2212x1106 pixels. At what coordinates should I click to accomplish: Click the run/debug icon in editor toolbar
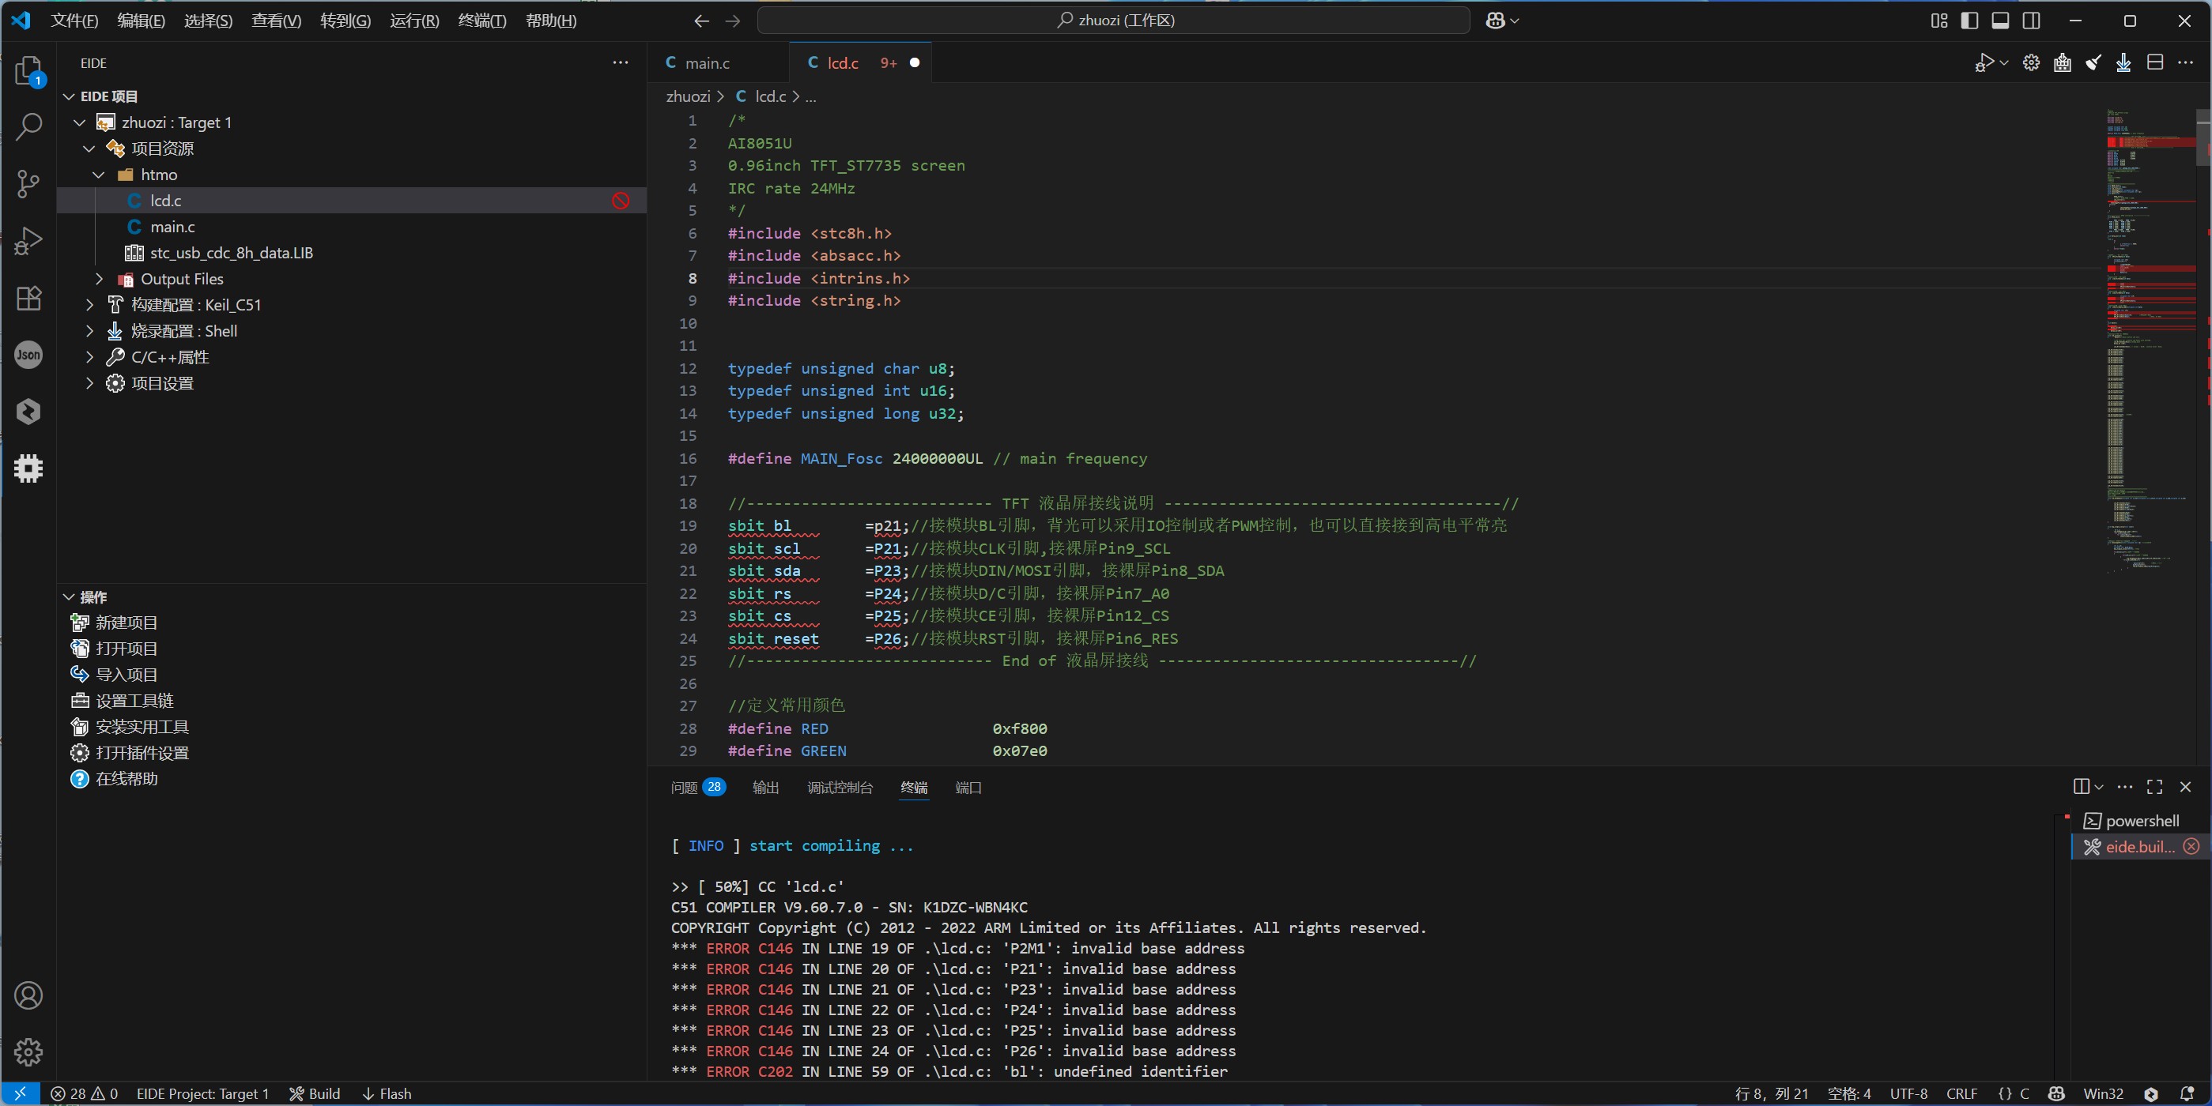point(1984,62)
